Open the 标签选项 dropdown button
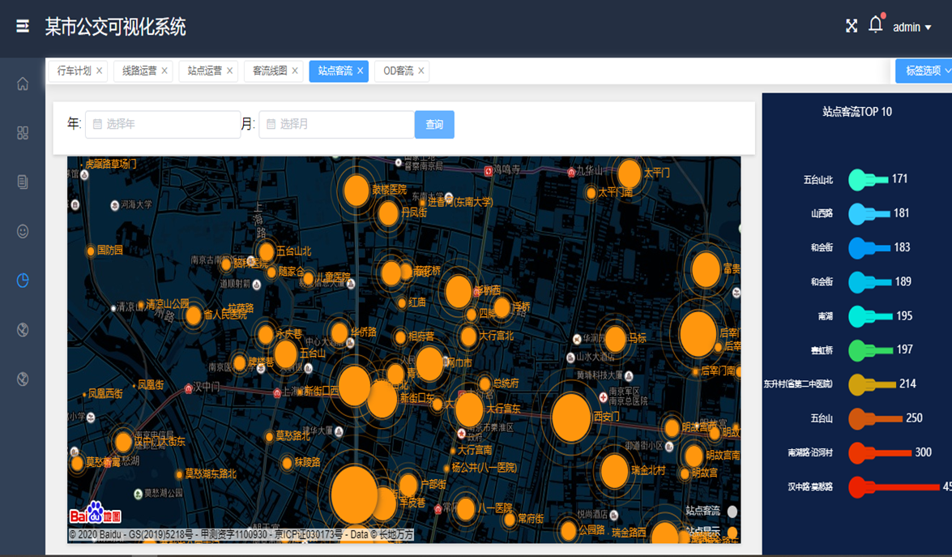Viewport: 952px width, 557px height. pyautogui.click(x=924, y=71)
